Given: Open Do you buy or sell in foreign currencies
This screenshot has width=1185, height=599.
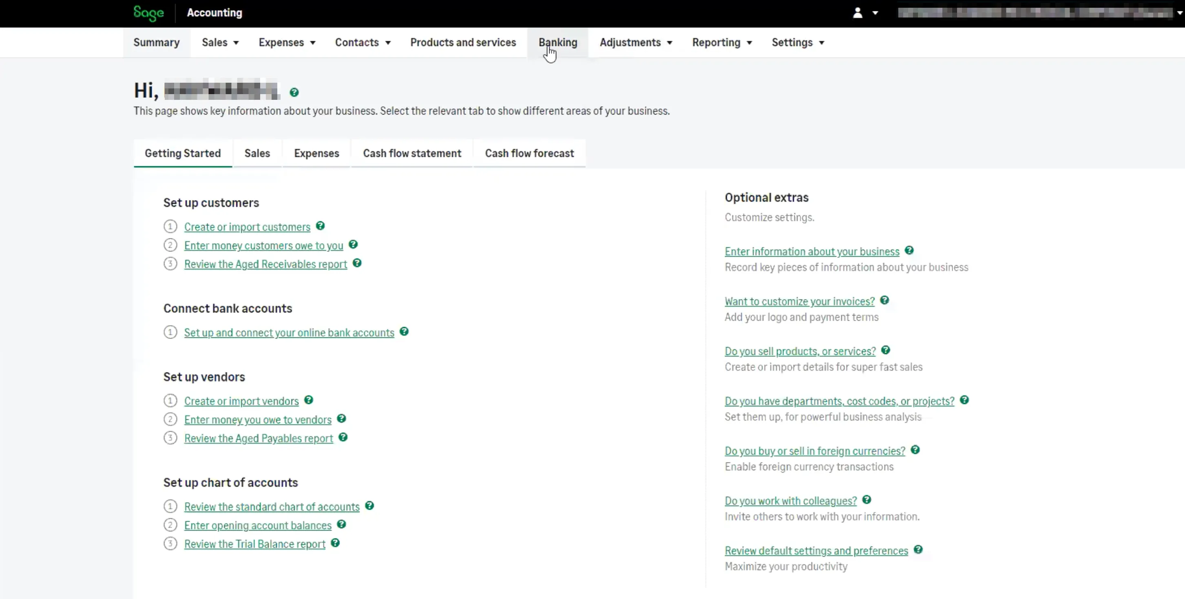Looking at the screenshot, I should pyautogui.click(x=815, y=451).
